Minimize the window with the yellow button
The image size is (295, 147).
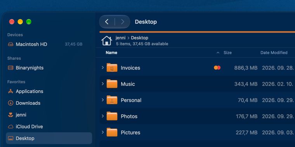tap(20, 22)
